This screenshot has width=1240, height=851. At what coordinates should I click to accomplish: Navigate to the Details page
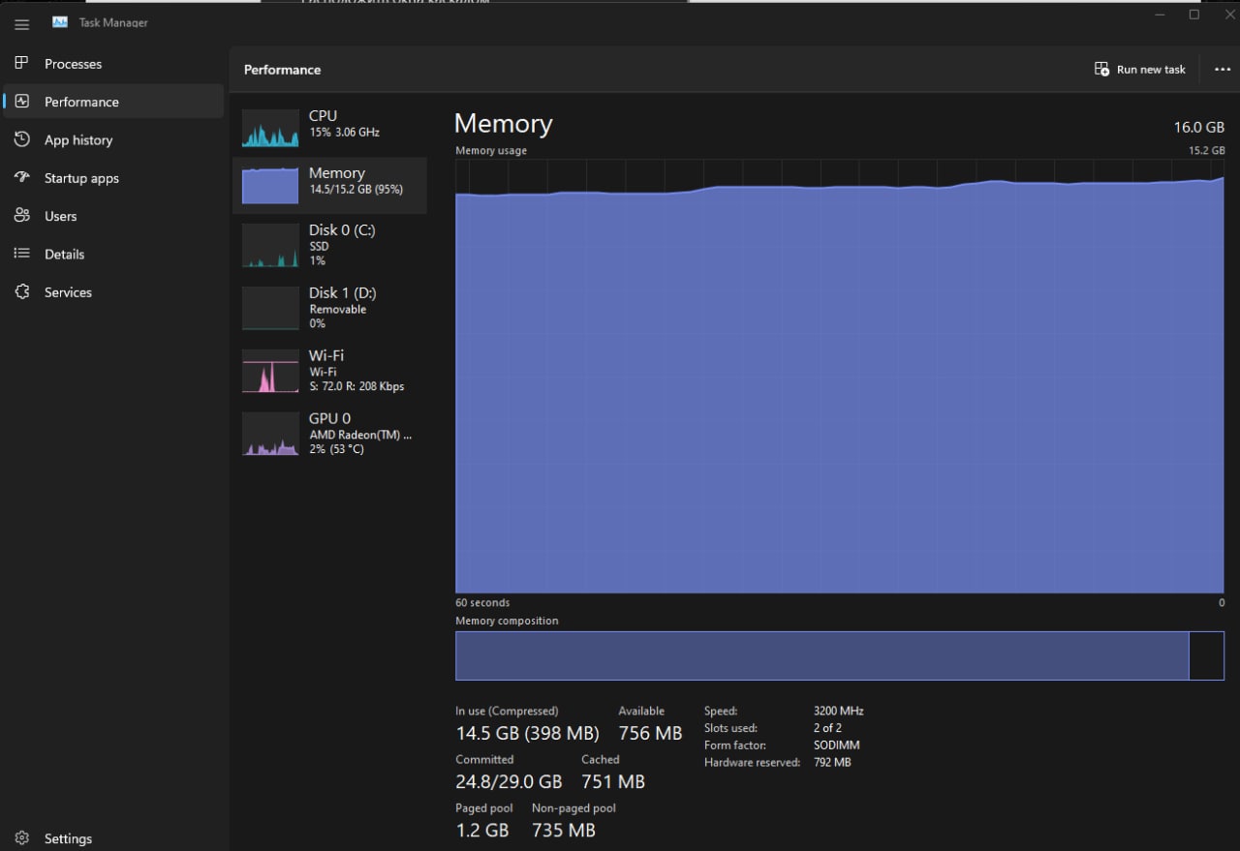(113, 255)
